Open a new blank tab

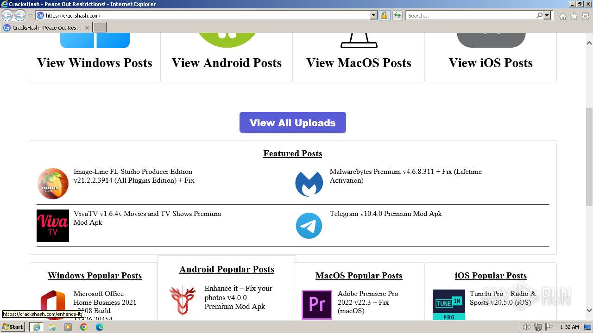coord(100,28)
